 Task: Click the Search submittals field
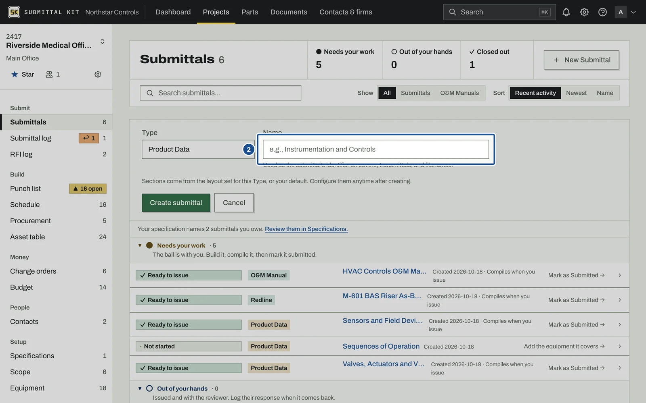click(x=220, y=93)
